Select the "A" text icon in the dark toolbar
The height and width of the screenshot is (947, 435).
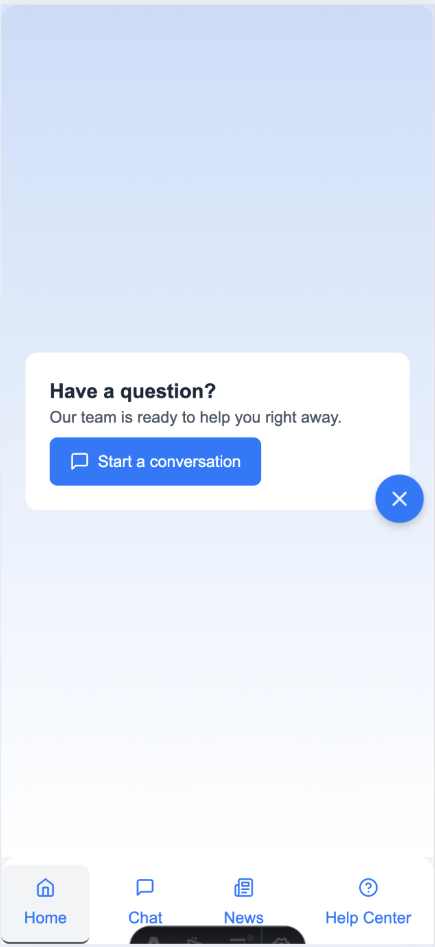tap(152, 942)
